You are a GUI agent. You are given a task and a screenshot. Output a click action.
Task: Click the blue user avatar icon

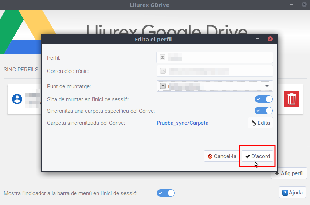[17, 99]
